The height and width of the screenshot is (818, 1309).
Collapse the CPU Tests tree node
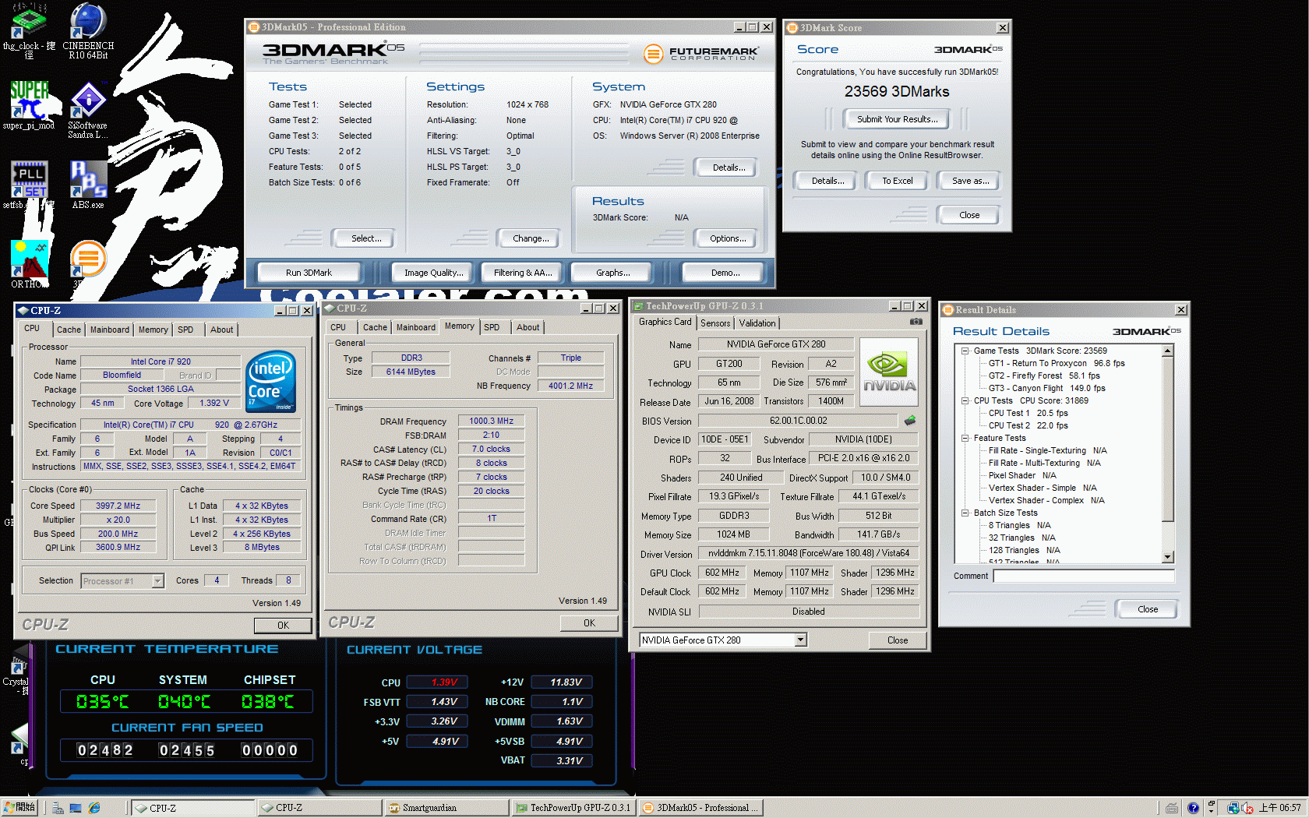[965, 400]
